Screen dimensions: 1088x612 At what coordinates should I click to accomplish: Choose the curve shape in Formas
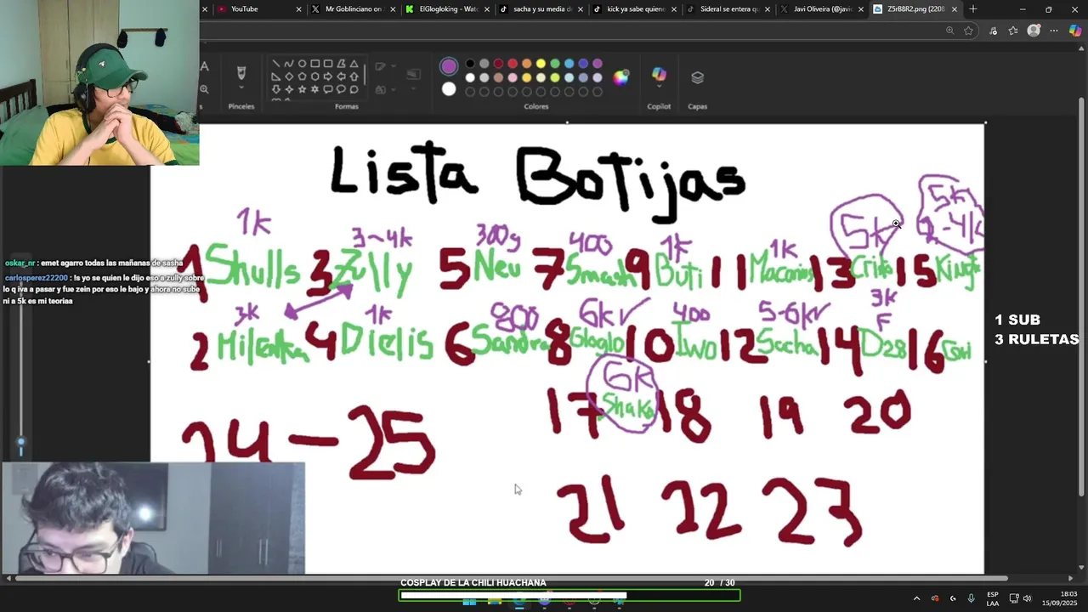point(289,64)
